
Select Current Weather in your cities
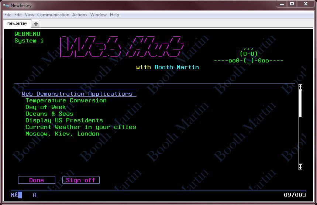click(x=81, y=127)
